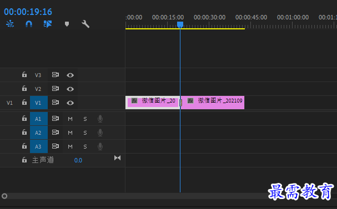Click the horizontal zoom scrollbar handle
337x209 pixels.
4,196
